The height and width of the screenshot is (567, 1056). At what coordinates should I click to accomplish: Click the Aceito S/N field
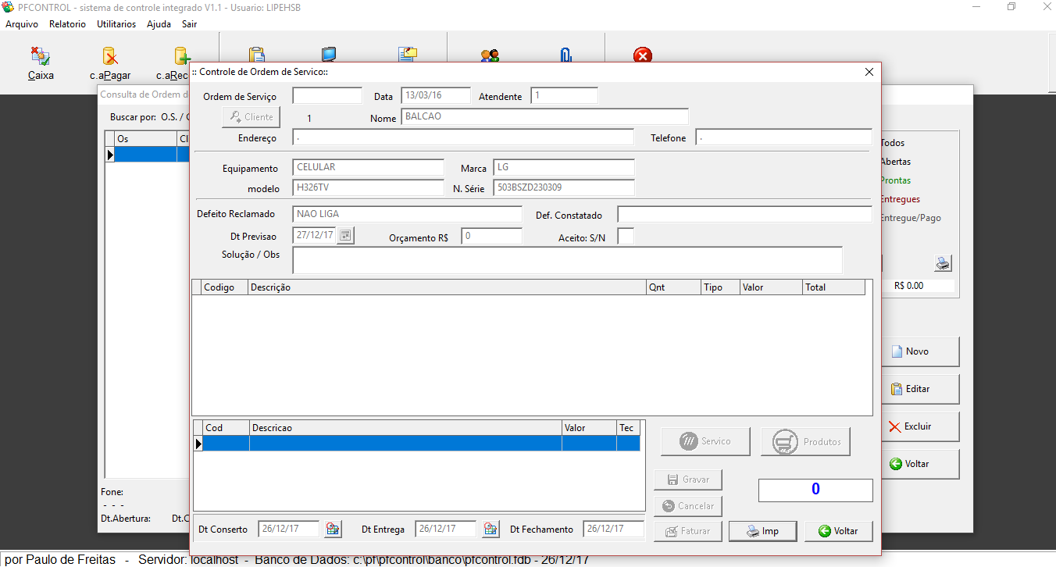tap(626, 236)
